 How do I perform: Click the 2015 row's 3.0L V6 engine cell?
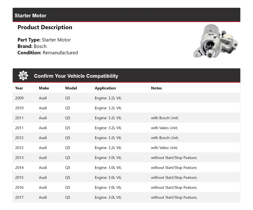click(108, 178)
